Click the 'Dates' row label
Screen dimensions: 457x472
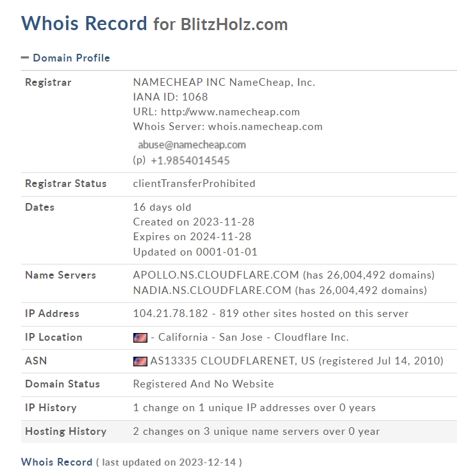pos(40,207)
